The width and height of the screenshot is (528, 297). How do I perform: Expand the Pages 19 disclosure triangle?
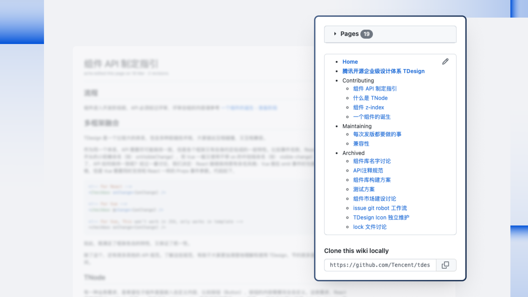pyautogui.click(x=335, y=34)
